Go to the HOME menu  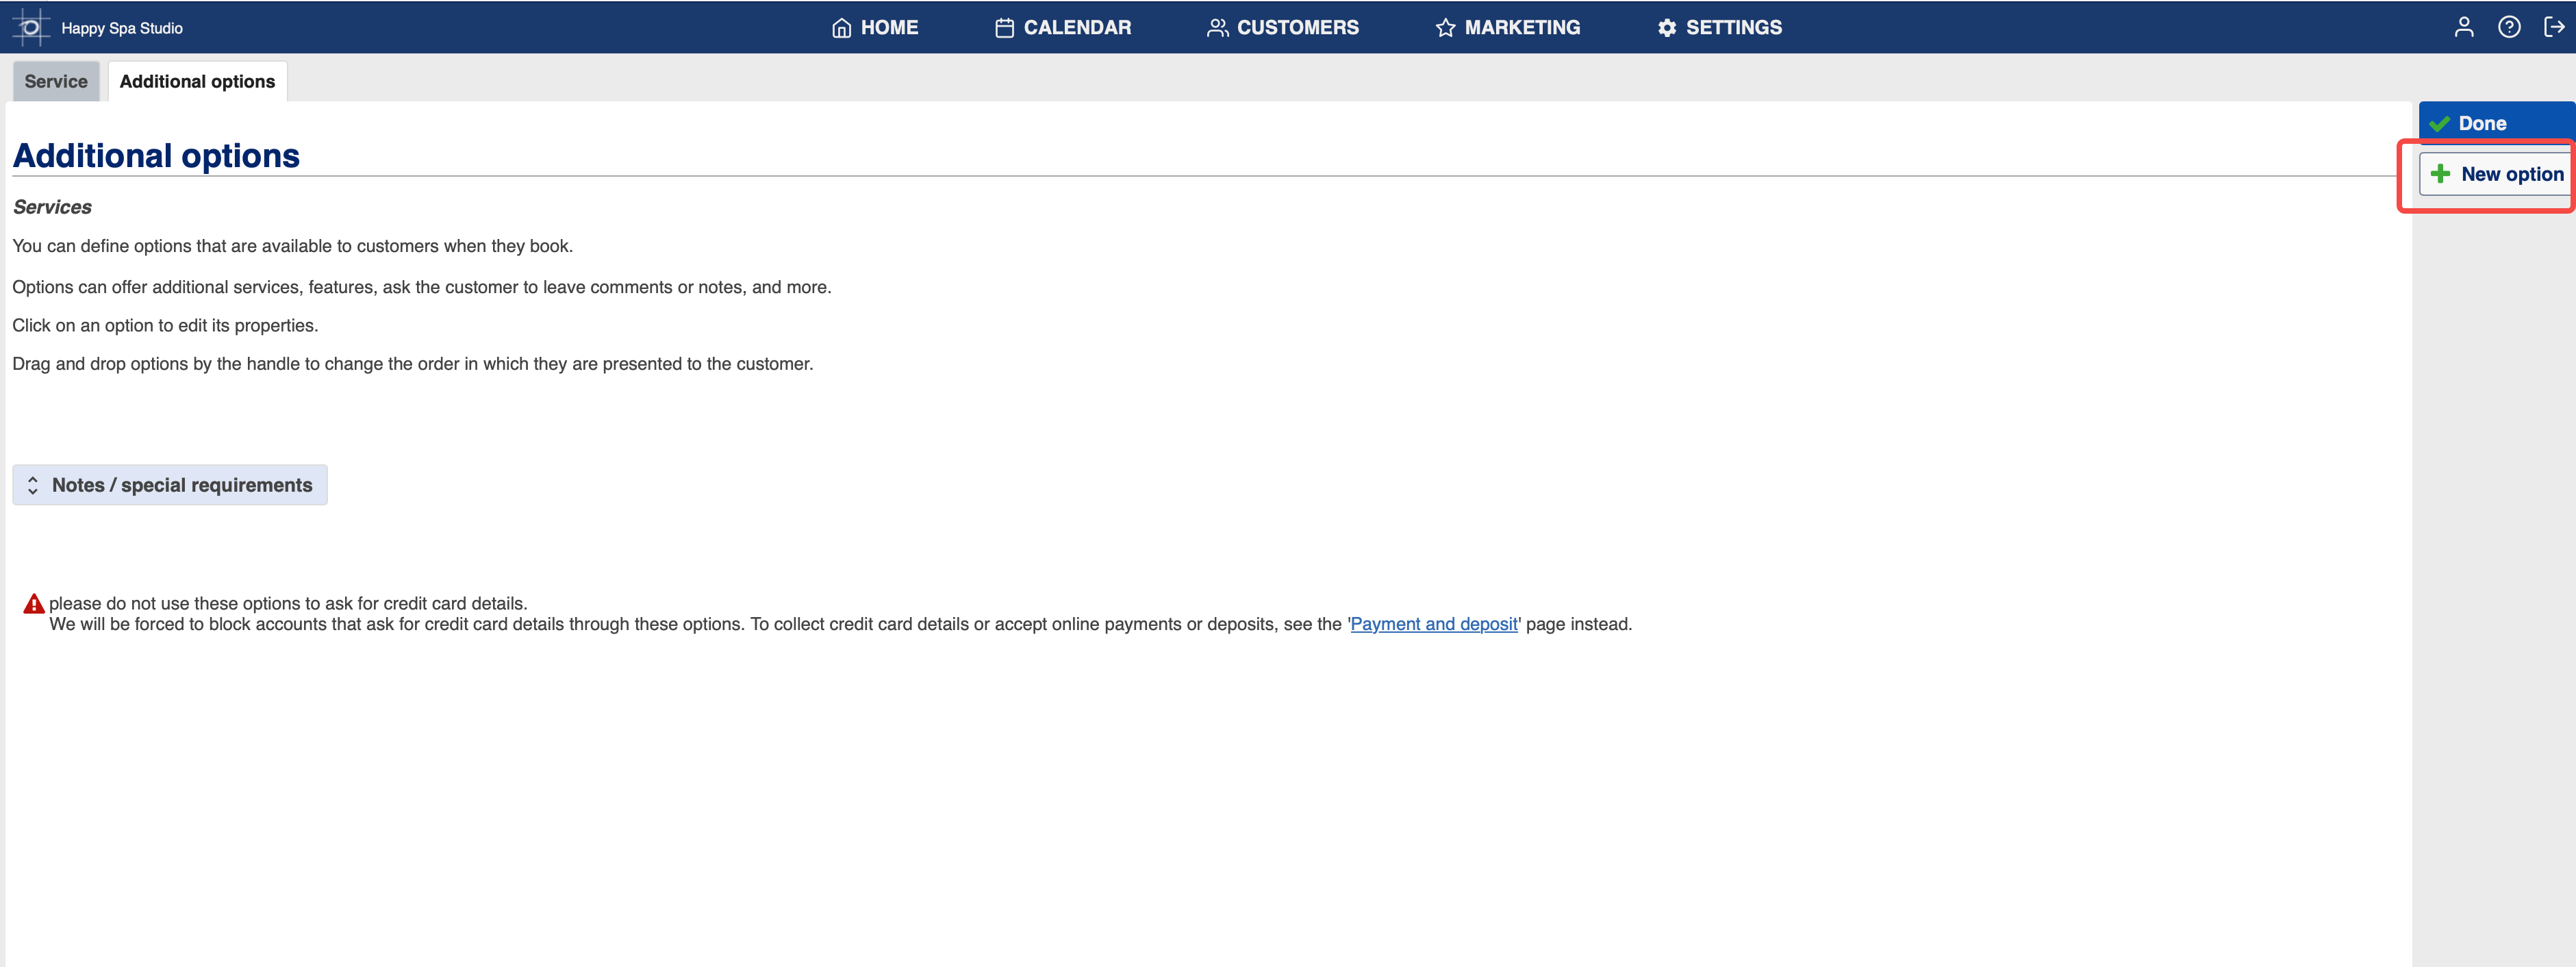[875, 28]
